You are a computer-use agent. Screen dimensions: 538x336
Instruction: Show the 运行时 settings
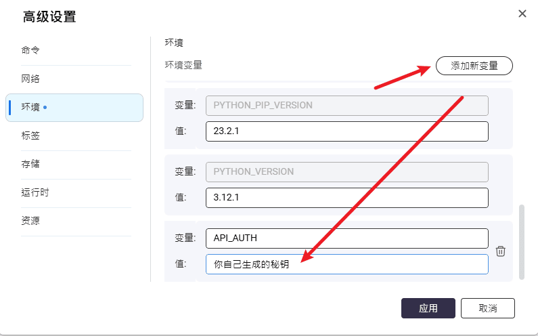[35, 192]
